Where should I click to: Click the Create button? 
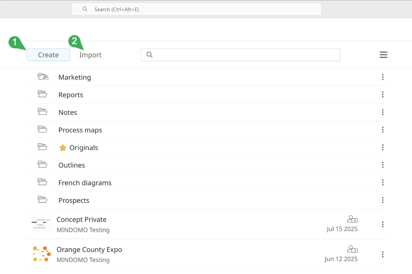pyautogui.click(x=48, y=55)
